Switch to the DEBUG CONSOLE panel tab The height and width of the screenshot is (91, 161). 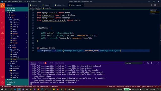tap(59, 63)
